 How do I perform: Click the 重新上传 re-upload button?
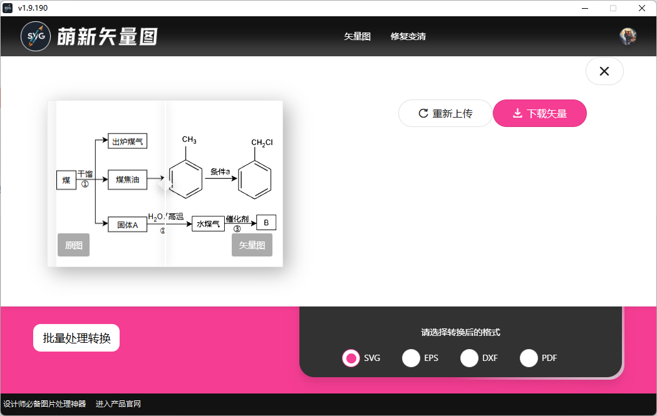click(445, 114)
